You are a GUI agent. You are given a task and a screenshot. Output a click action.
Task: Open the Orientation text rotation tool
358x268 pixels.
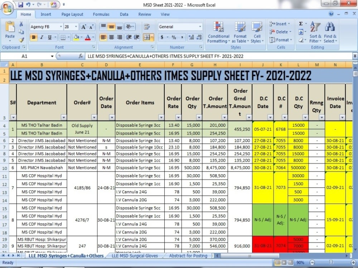click(x=130, y=27)
